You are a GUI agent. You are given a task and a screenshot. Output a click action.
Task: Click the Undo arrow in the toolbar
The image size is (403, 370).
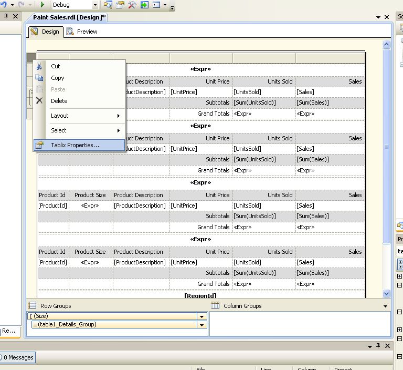point(4,5)
